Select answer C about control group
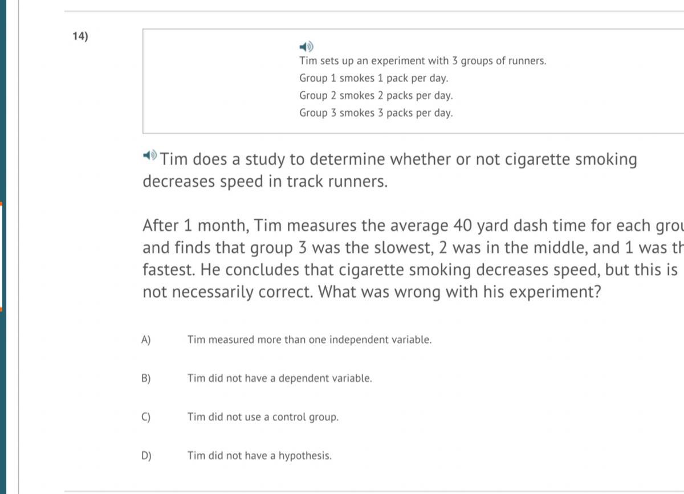Viewport: 684px width, 494px height. (263, 417)
